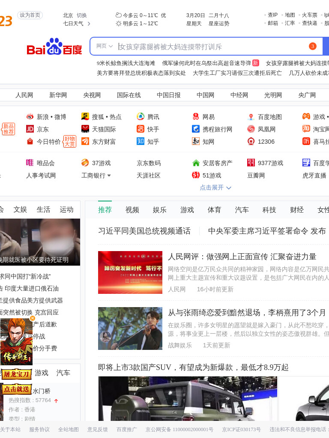The image size is (329, 438).
Task: Open headline 习近平同美国总统视频通话
Action: pos(144,231)
